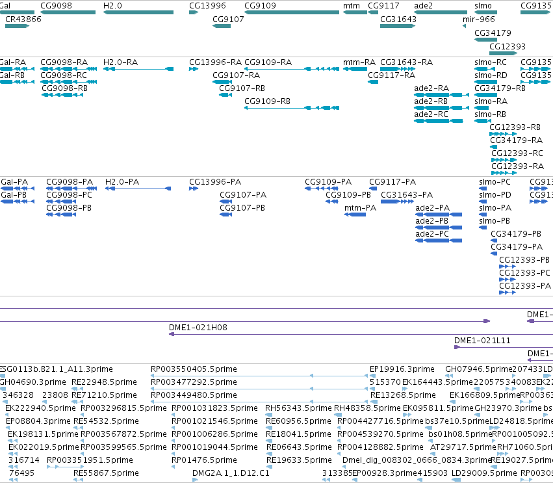The height and width of the screenshot is (483, 553).
Task: Click the H2.0-PA protein feature
Action: (138, 189)
